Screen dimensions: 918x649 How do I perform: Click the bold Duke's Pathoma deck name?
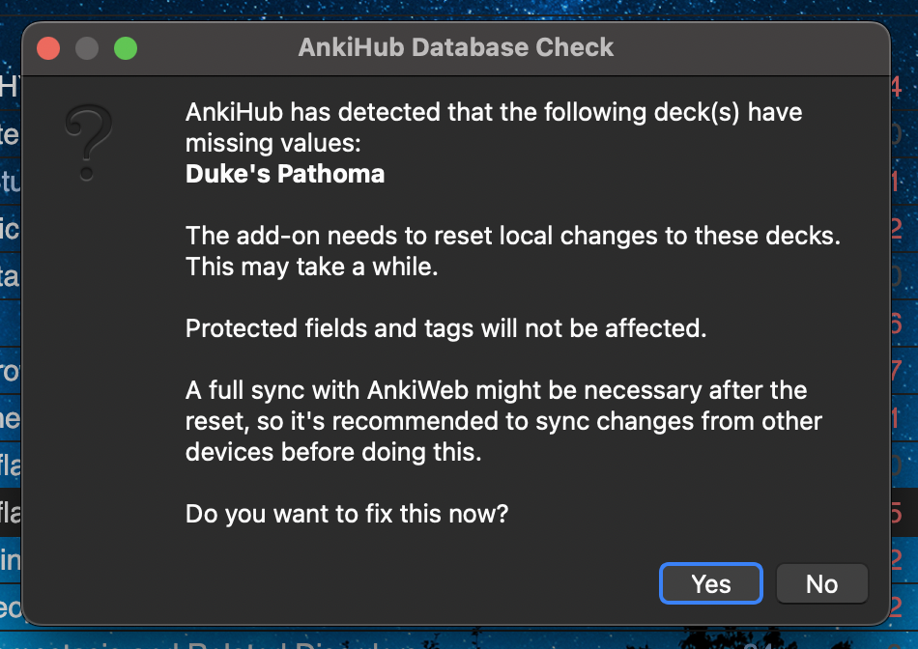[x=285, y=174]
